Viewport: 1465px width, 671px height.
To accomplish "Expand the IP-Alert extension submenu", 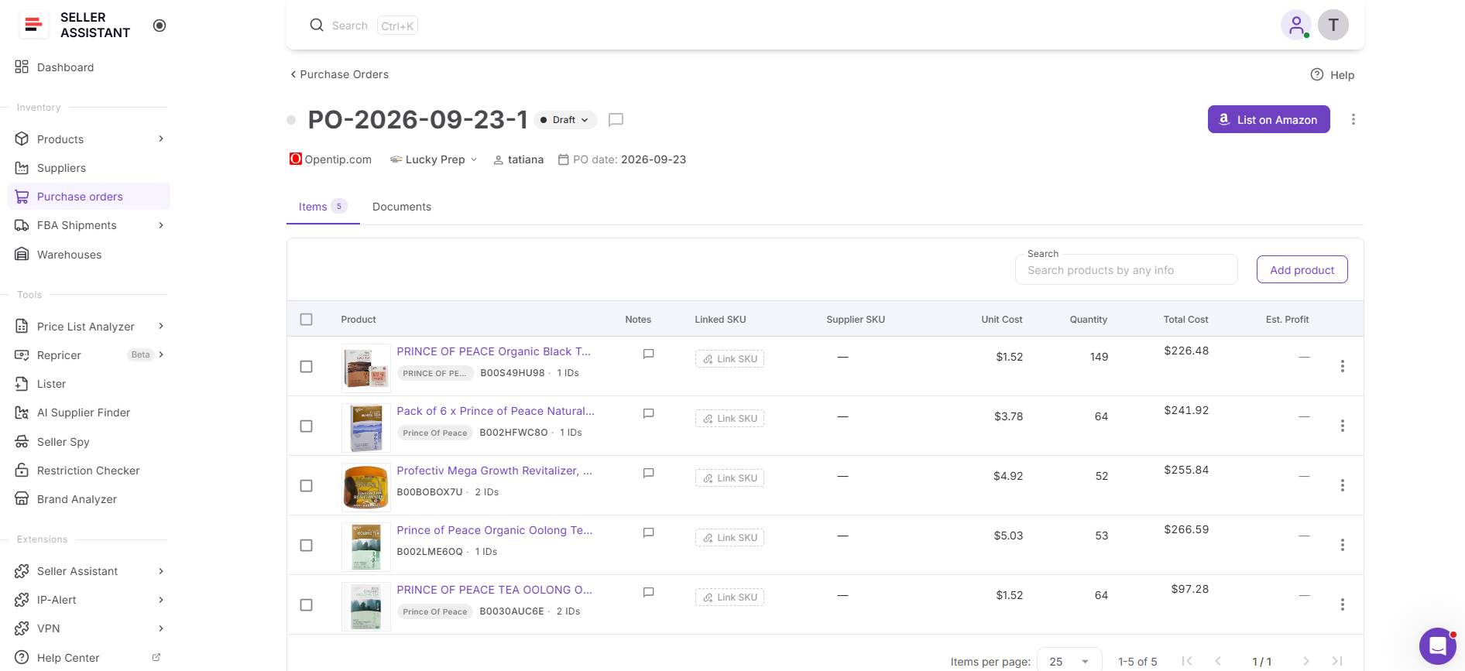I will click(x=161, y=600).
